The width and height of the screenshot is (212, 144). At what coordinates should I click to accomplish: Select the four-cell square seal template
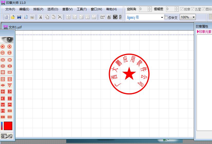pos(3,92)
